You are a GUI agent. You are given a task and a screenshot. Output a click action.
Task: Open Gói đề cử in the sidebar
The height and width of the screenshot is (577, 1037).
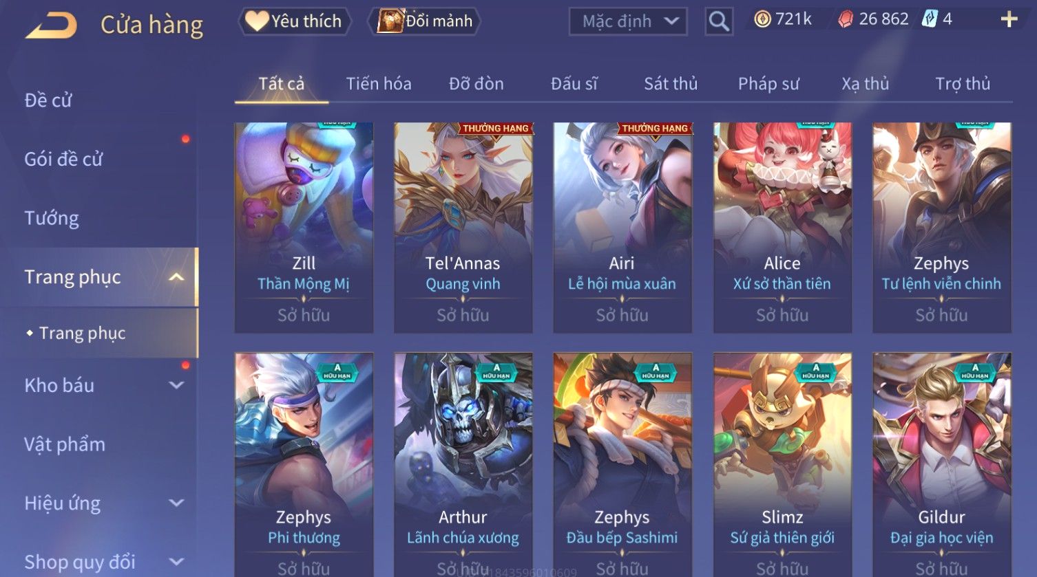click(x=63, y=160)
